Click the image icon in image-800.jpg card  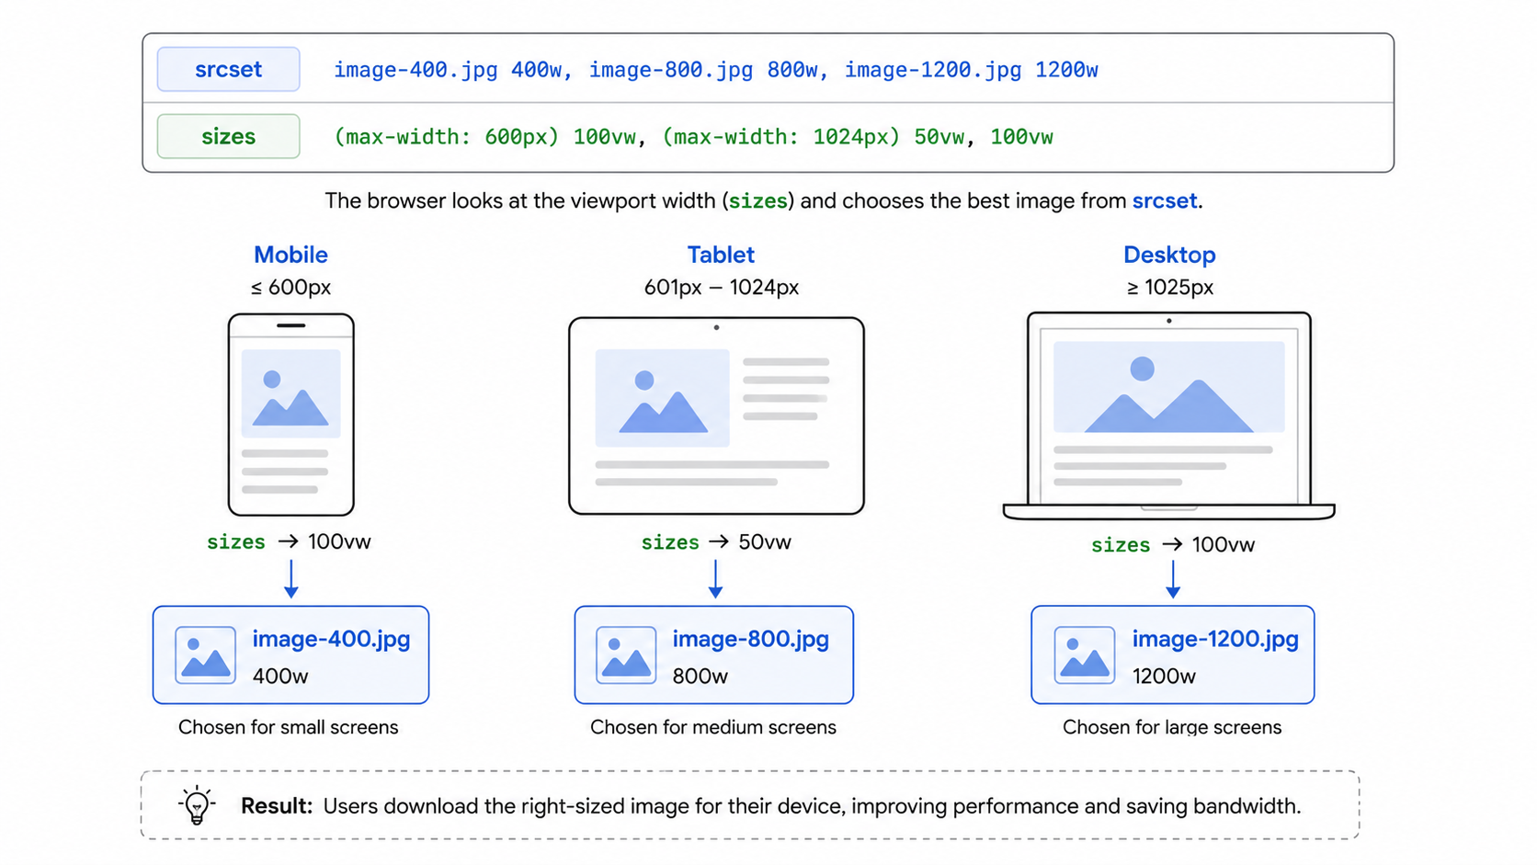point(626,655)
